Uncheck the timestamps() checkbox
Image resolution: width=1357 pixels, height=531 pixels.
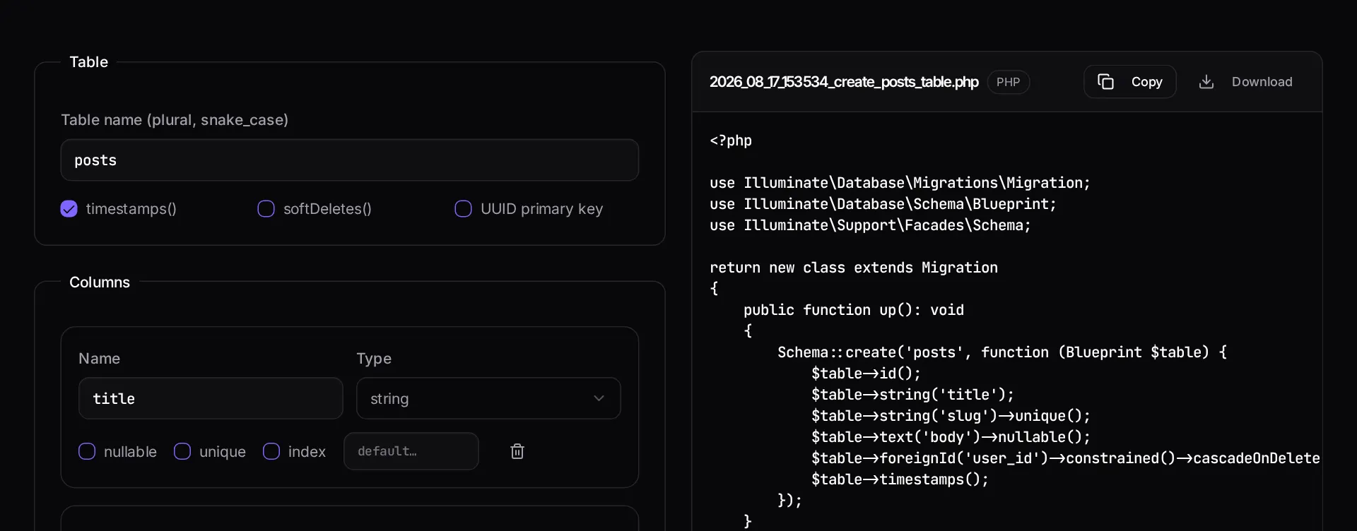[69, 209]
